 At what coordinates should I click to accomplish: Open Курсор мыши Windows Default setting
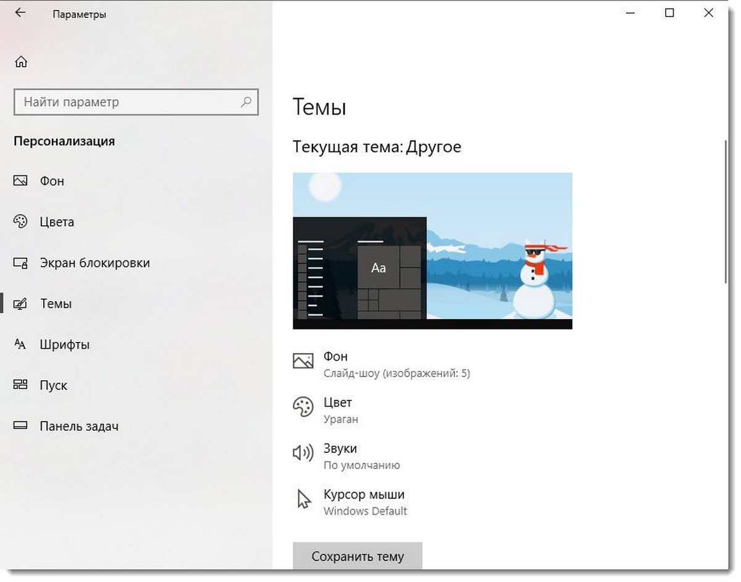[x=350, y=502]
